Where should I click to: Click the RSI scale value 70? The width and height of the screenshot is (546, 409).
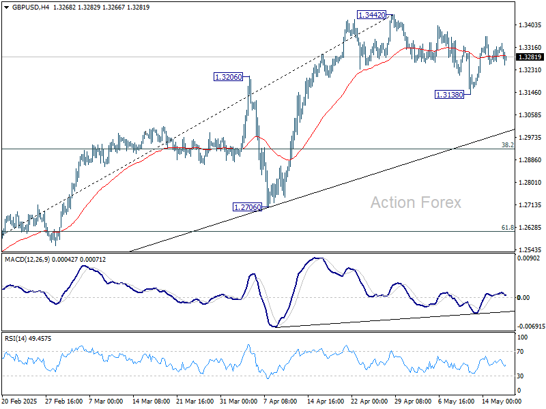coord(520,352)
